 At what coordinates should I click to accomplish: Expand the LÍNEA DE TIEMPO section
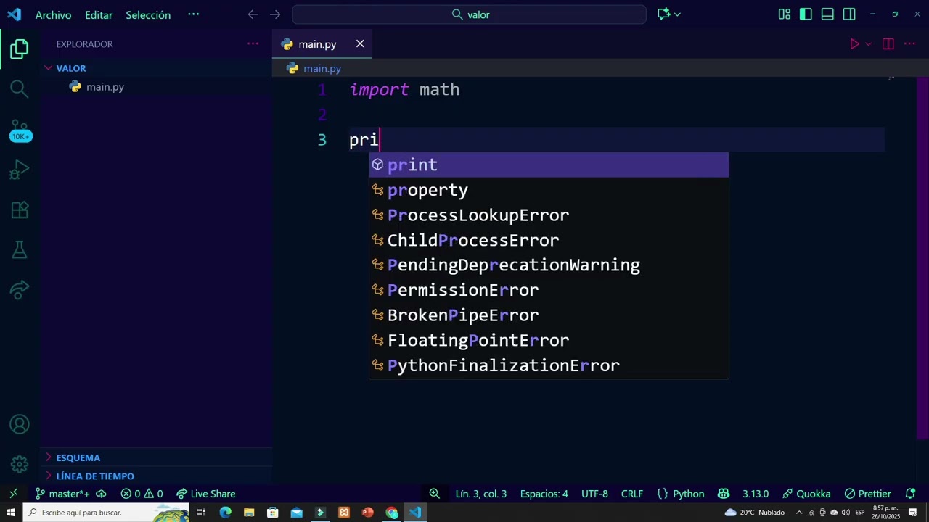click(x=156, y=476)
